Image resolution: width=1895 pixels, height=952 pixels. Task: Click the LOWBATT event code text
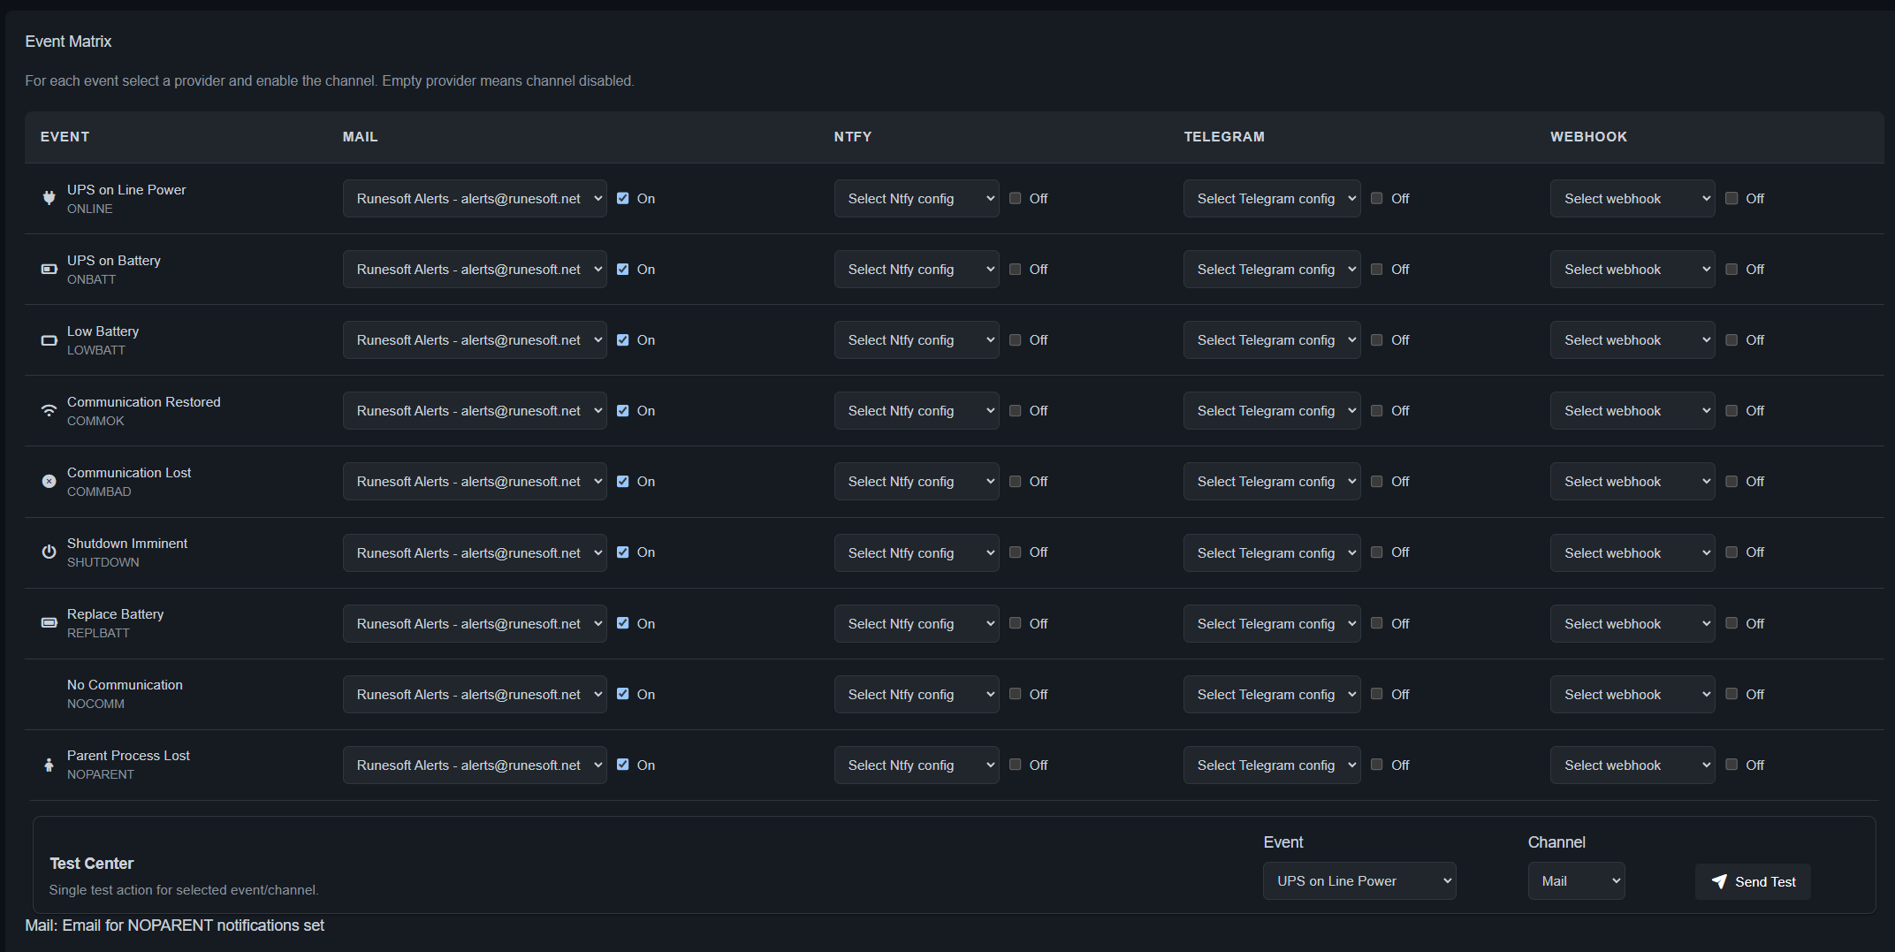point(96,350)
